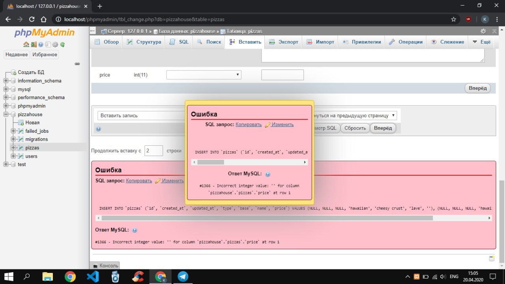Open price function dropdown
Viewport: 505px width, 284px height.
[x=204, y=75]
